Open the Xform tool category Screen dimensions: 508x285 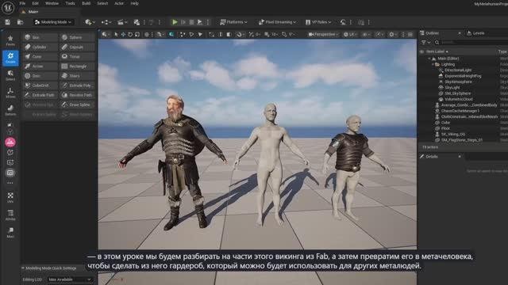point(10,93)
